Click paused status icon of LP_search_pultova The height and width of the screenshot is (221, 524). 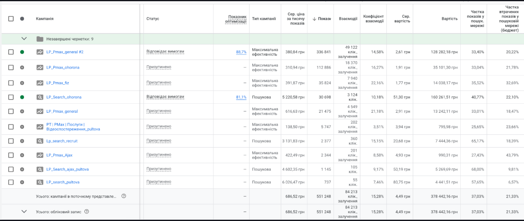pos(22,182)
